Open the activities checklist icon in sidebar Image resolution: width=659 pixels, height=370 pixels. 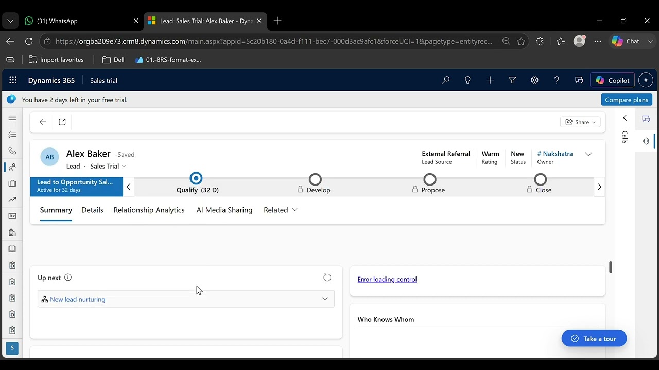point(12,134)
